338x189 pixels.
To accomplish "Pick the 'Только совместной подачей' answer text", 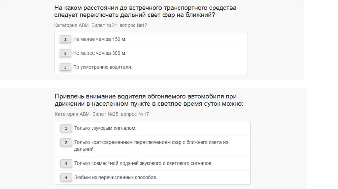I will 143,163.
